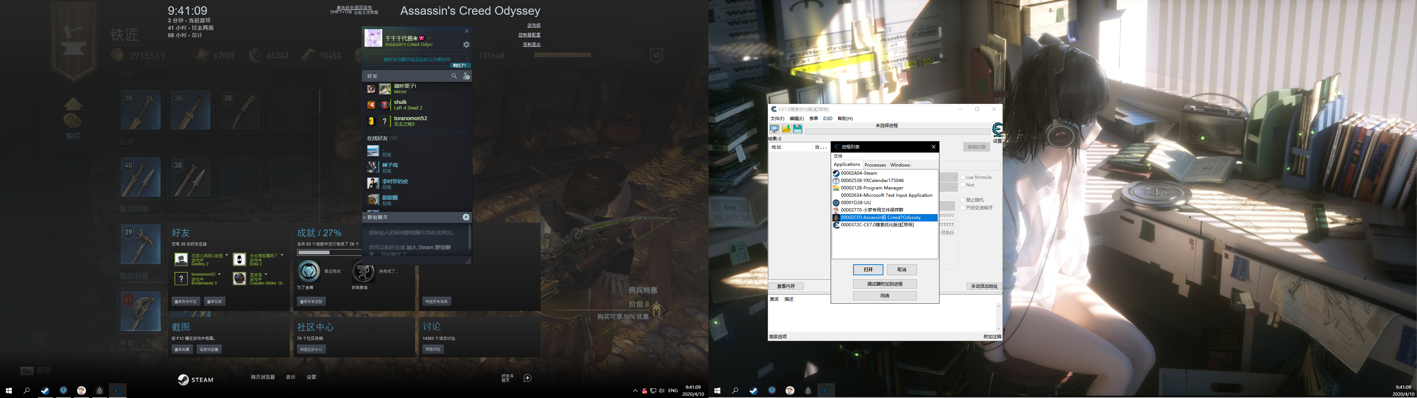The height and width of the screenshot is (398, 1417).
Task: Select the 00002128-Program Manager entry
Action: 885,188
